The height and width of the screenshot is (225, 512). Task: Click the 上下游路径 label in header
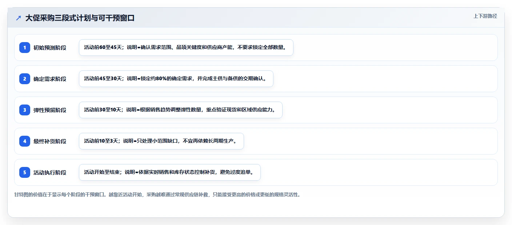tap(485, 16)
